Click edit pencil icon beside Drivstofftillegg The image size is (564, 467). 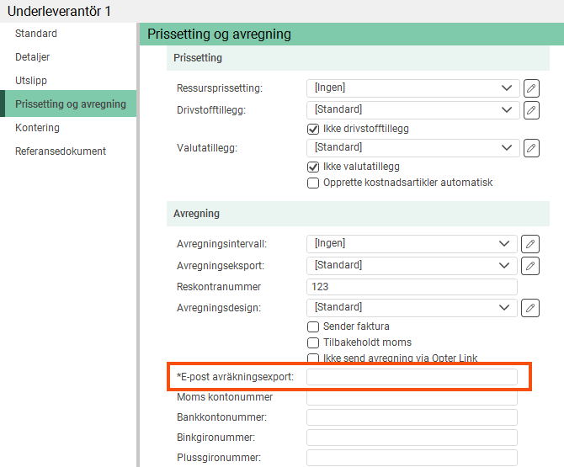(x=530, y=109)
